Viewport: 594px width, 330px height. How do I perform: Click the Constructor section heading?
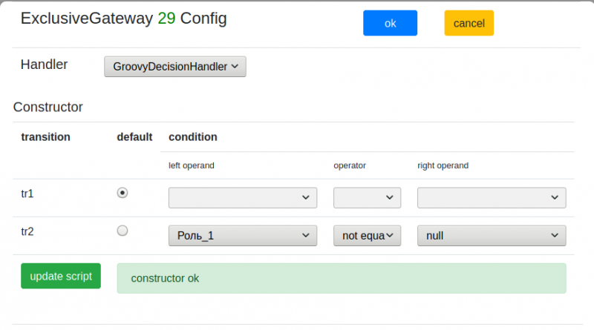[48, 107]
